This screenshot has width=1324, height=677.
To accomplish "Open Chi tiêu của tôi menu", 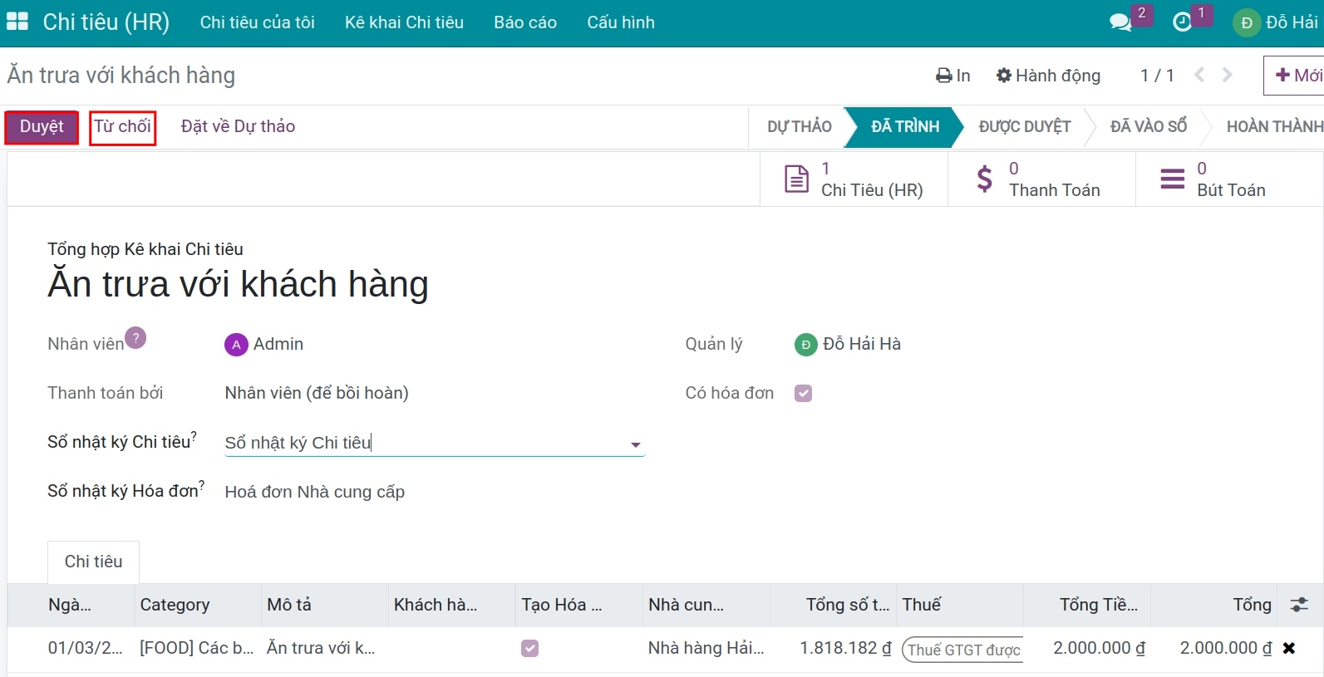I will click(258, 22).
